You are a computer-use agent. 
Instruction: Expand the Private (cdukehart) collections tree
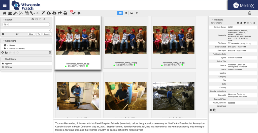tap(7, 48)
